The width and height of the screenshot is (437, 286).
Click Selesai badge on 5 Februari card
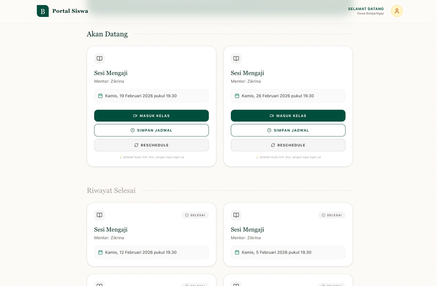(x=332, y=215)
